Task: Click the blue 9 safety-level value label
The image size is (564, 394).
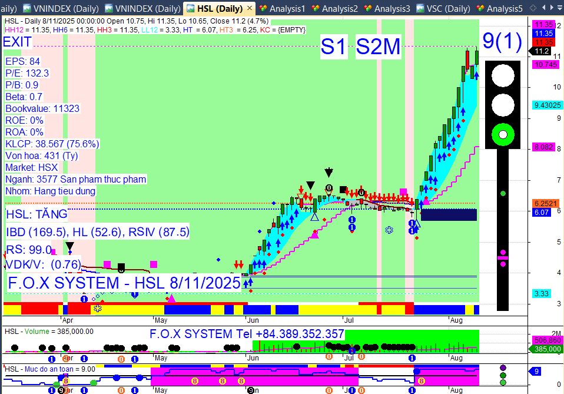Action: click(535, 372)
